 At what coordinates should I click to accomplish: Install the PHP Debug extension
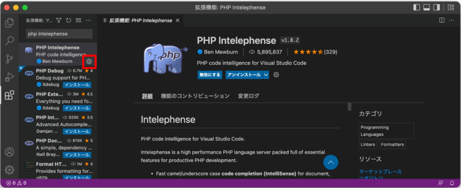(x=77, y=85)
